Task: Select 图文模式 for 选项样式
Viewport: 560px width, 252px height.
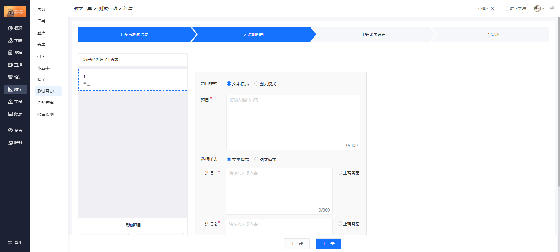Action: pos(256,159)
